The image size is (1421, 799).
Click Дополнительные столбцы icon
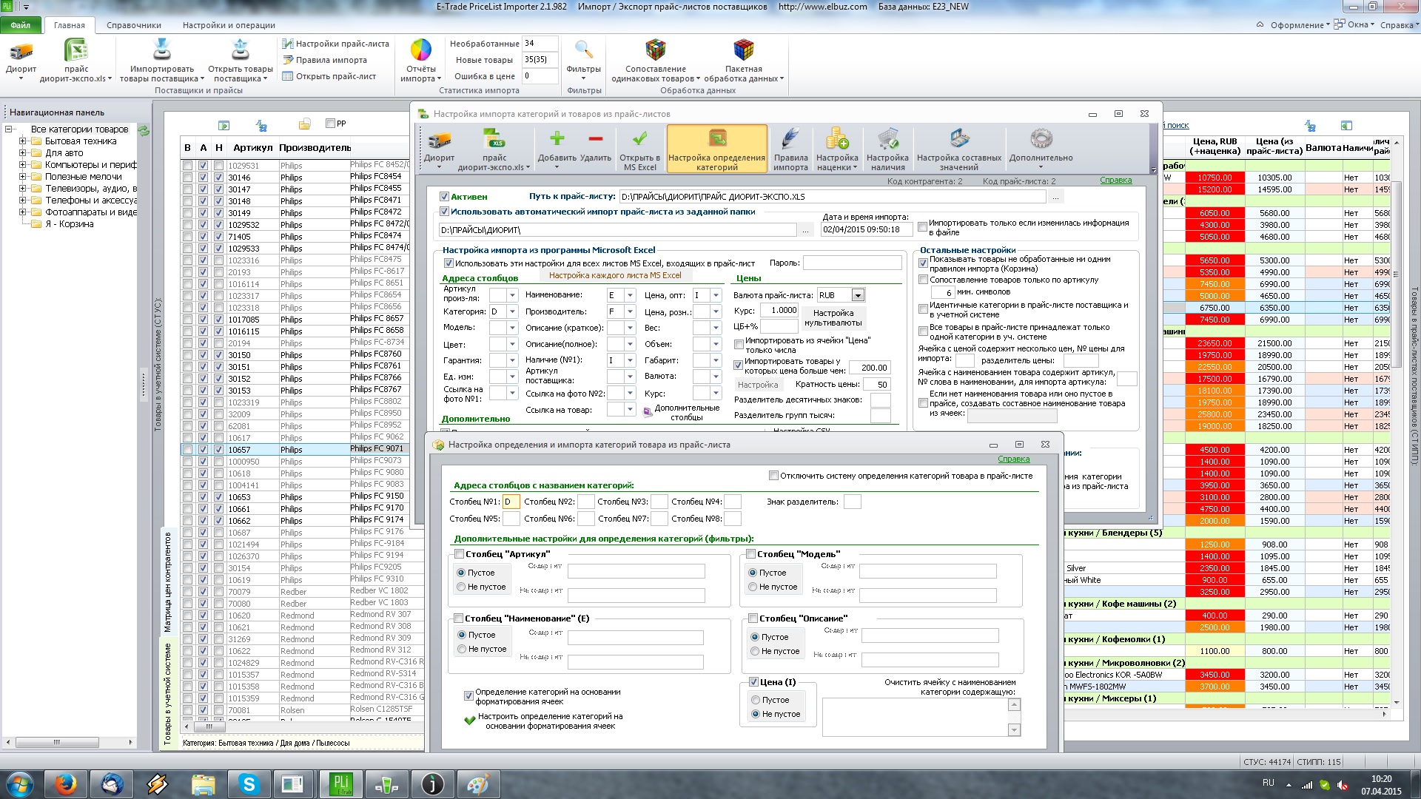point(648,411)
